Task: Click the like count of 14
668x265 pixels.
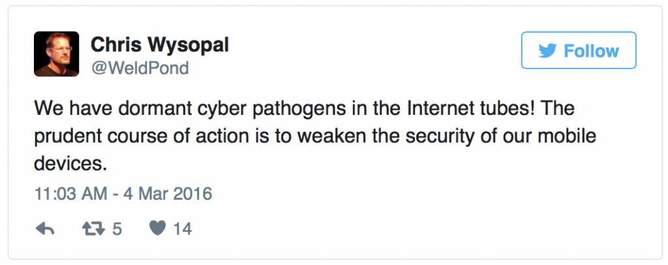Action: (x=182, y=228)
